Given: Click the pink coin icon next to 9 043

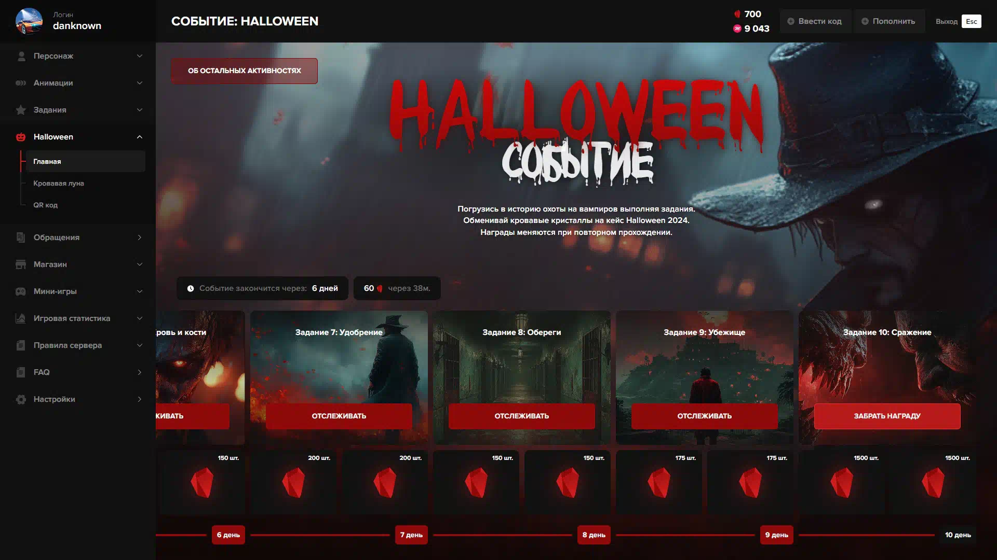Looking at the screenshot, I should 737,29.
